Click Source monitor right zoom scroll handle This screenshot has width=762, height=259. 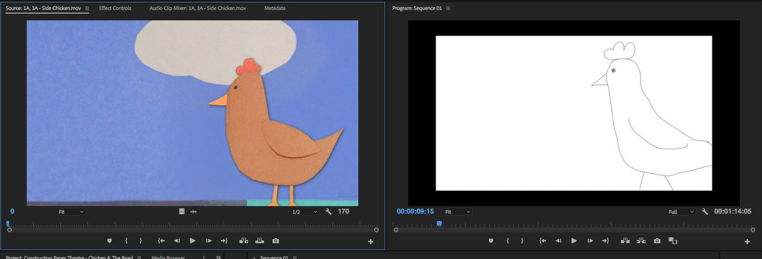pyautogui.click(x=376, y=230)
